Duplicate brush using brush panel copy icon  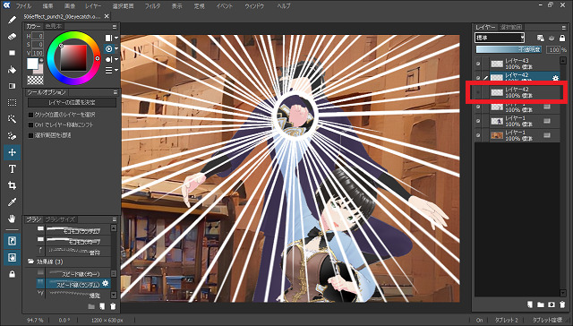(102, 306)
